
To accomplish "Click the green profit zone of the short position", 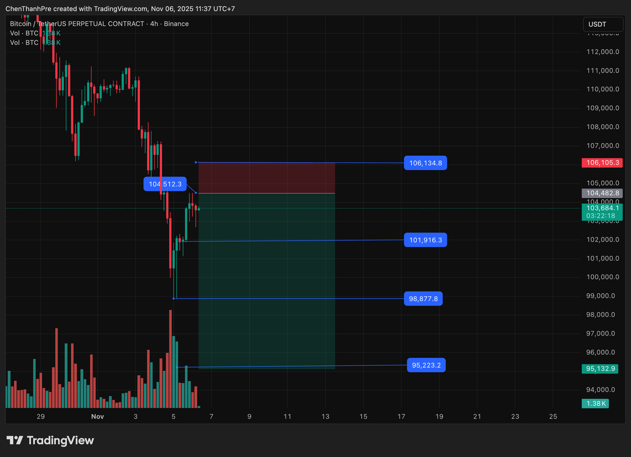I will (267, 281).
